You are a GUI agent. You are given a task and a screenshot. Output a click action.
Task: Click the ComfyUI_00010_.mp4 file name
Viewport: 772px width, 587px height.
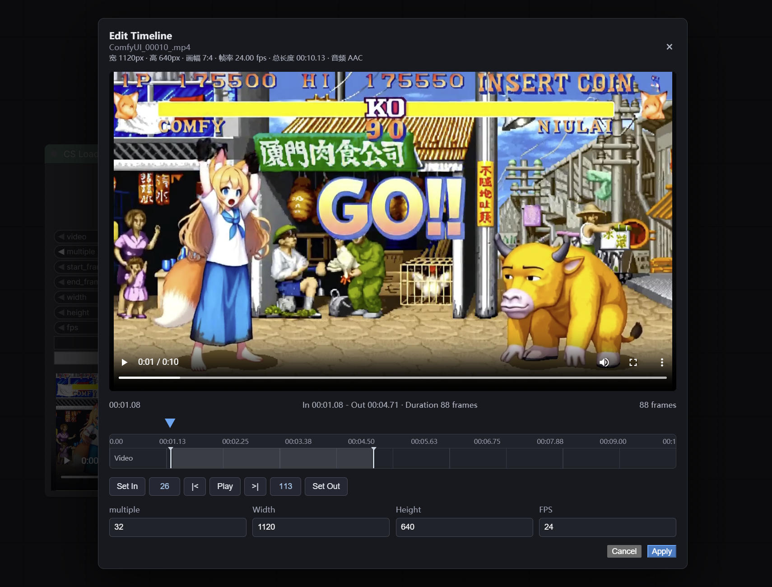click(149, 47)
